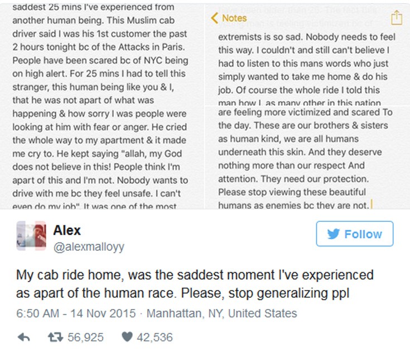Click the reply arrow icon under tweet

click(x=24, y=337)
